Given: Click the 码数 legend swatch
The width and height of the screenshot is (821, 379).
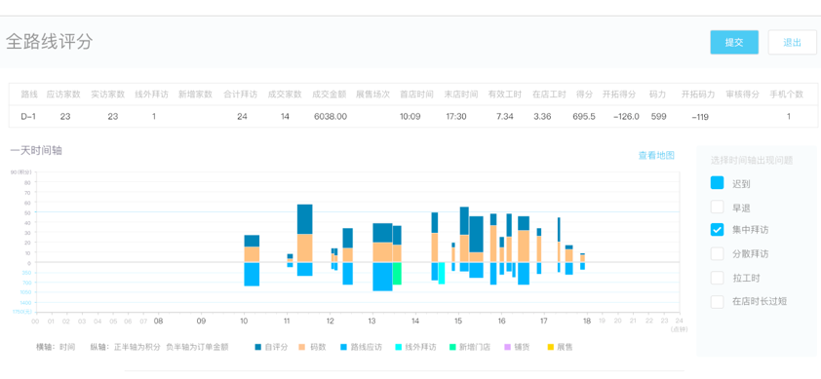Looking at the screenshot, I should point(302,347).
